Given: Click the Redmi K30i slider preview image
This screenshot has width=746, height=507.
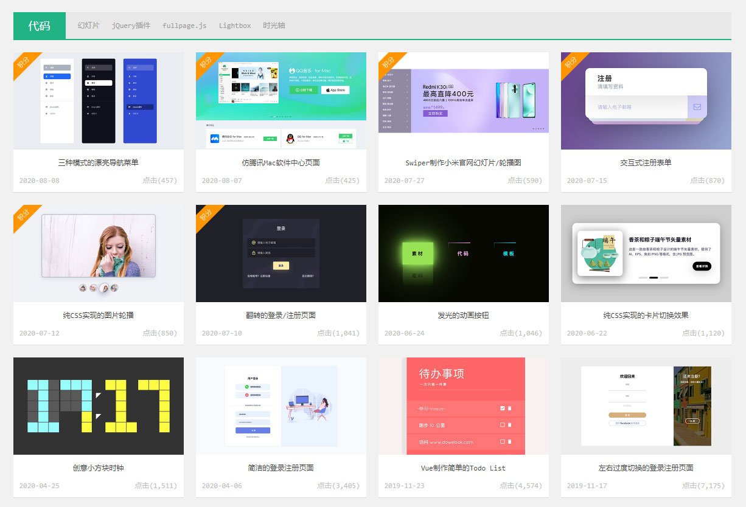Looking at the screenshot, I should coord(464,101).
